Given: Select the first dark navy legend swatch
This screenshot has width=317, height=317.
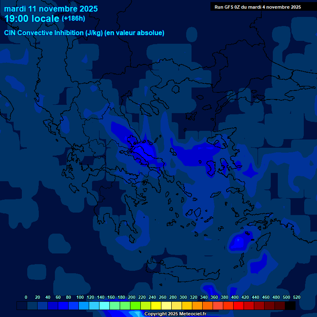Looking at the screenshot, I should coord(22,305).
